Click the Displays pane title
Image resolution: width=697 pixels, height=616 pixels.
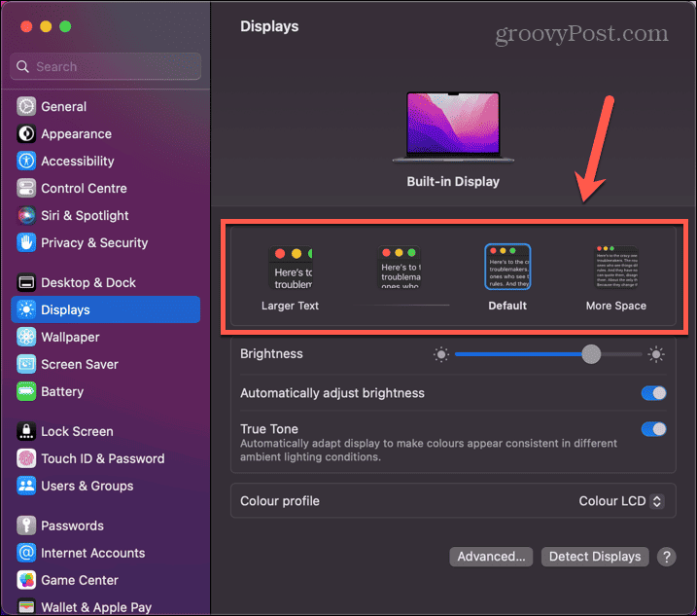269,26
